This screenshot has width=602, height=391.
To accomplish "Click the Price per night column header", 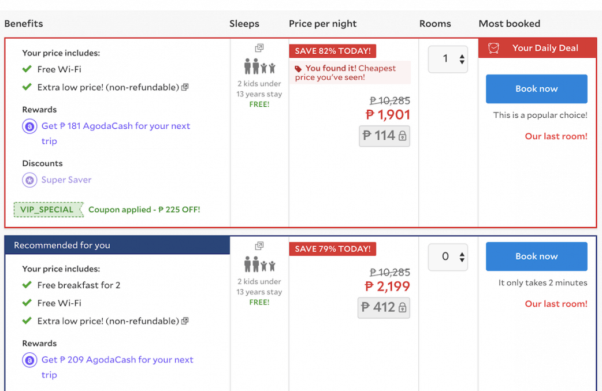I will [322, 24].
